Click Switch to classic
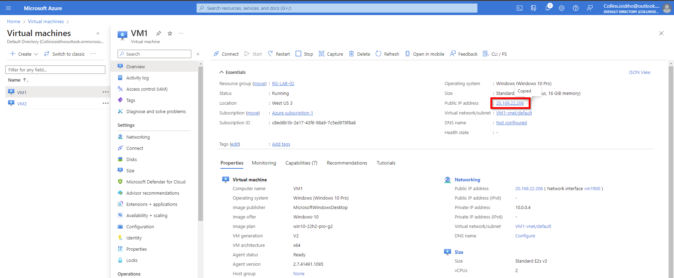674x278 pixels. click(x=65, y=54)
